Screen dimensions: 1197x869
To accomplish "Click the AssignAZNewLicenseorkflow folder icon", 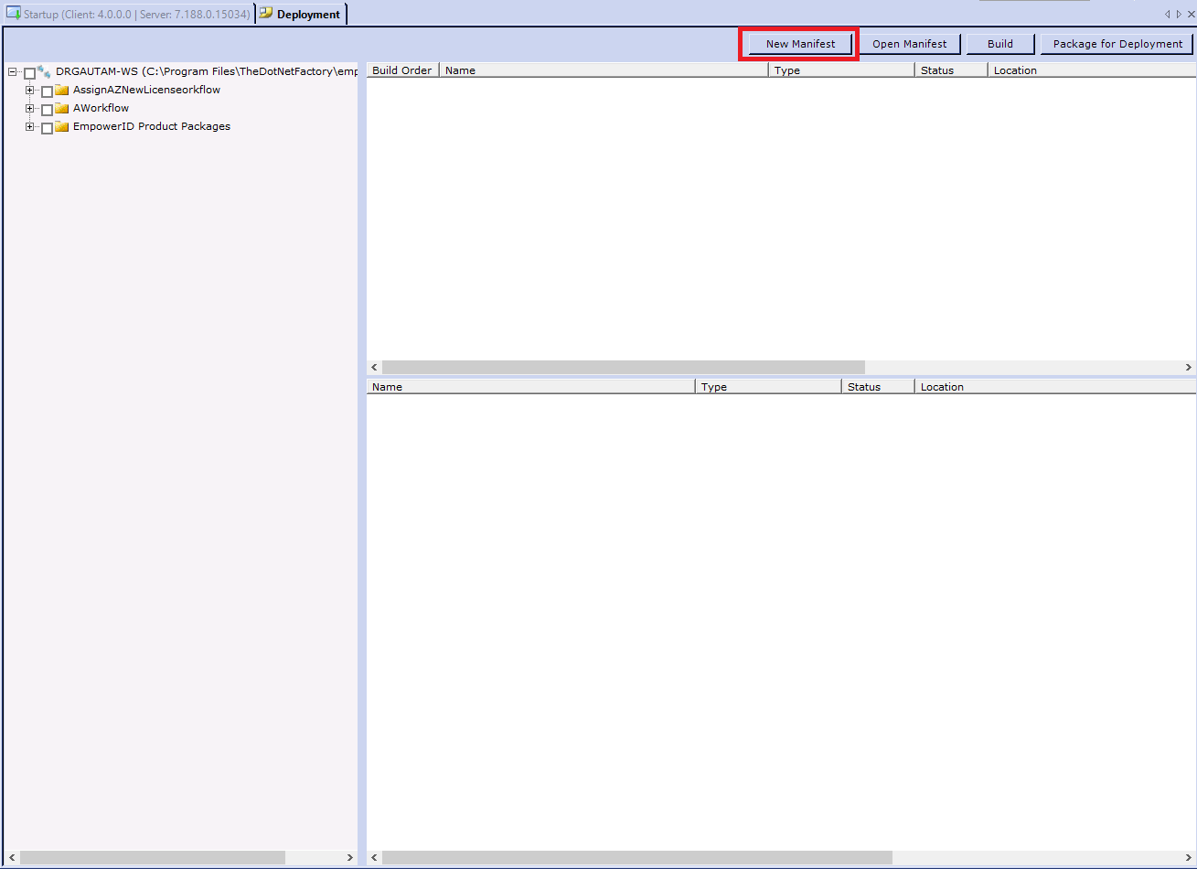I will 62,91.
